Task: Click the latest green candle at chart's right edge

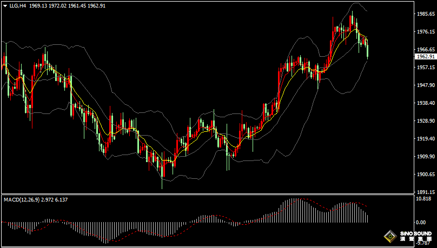Action: coord(368,50)
